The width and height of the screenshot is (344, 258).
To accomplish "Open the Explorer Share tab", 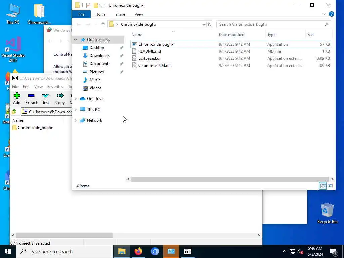I will pos(120,14).
